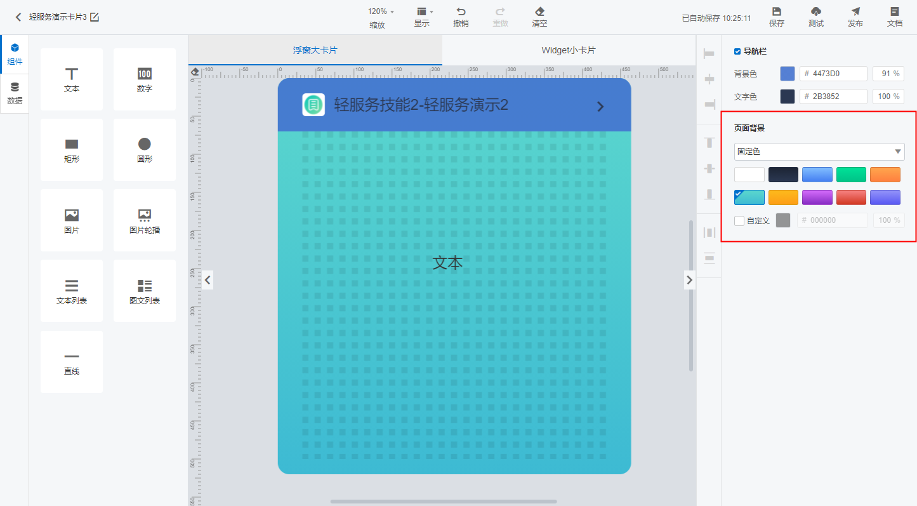Choose the light orange page background swatch
This screenshot has height=506, width=917.
click(x=885, y=175)
